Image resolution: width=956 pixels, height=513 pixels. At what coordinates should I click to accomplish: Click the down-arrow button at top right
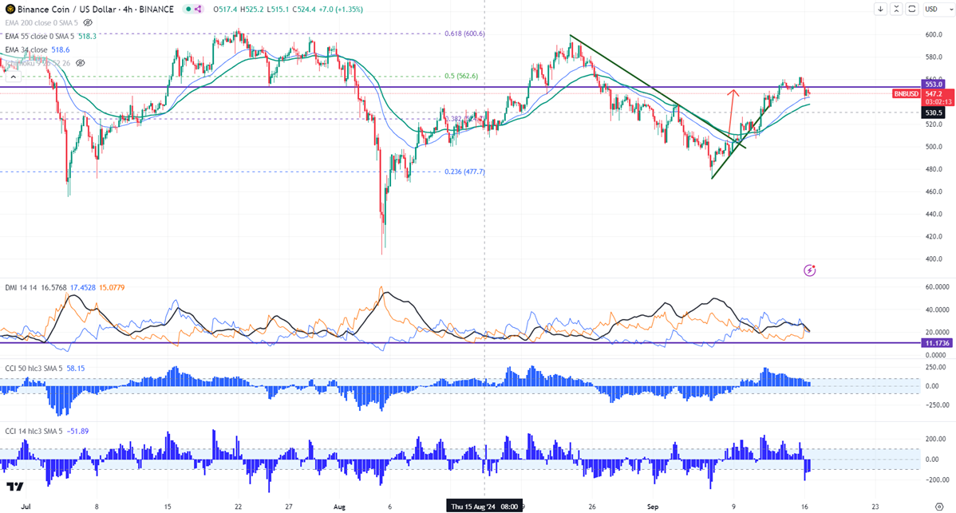click(x=880, y=9)
